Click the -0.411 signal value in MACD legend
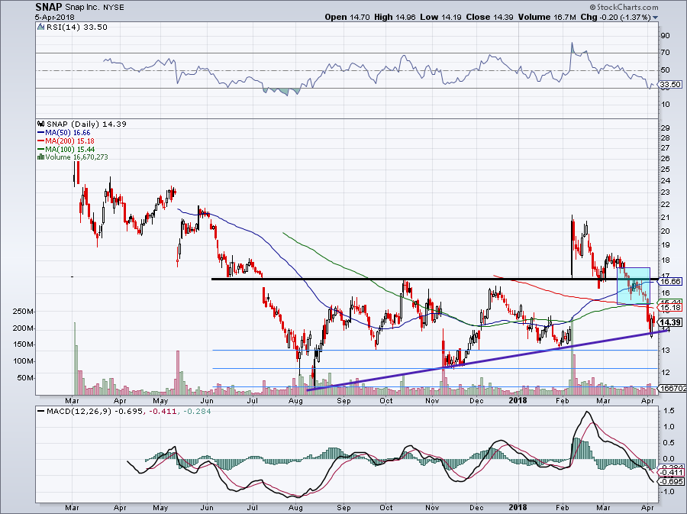Screen dimensions: 687x514 click(164, 412)
